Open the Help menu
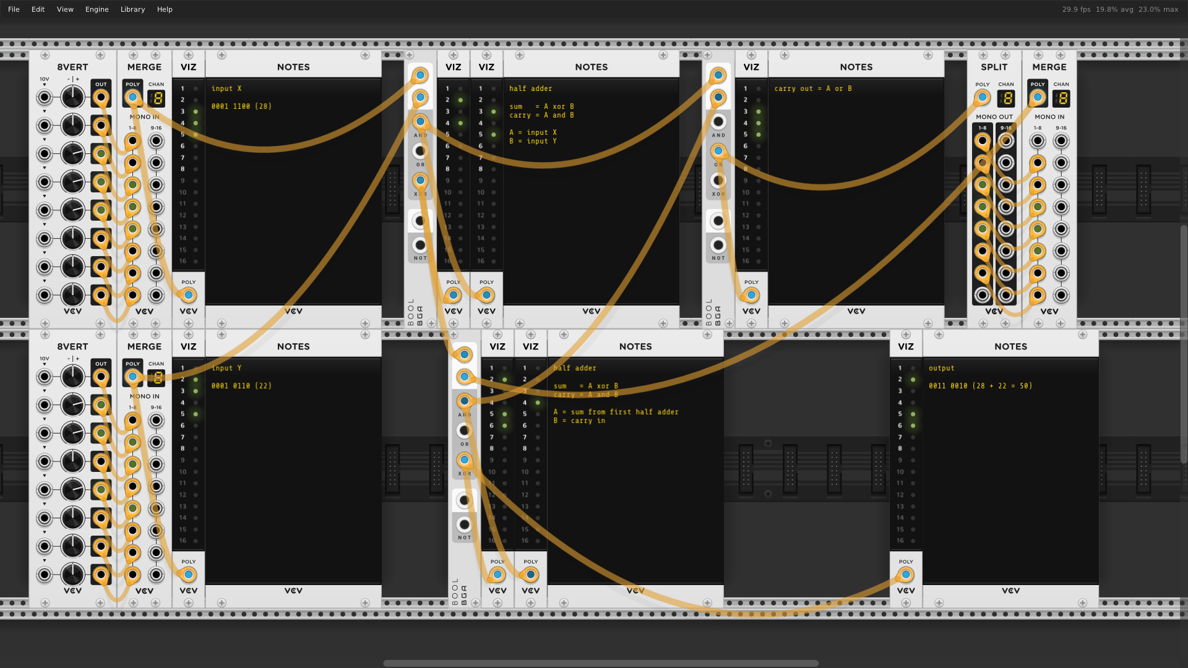The width and height of the screenshot is (1188, 668). 165,9
